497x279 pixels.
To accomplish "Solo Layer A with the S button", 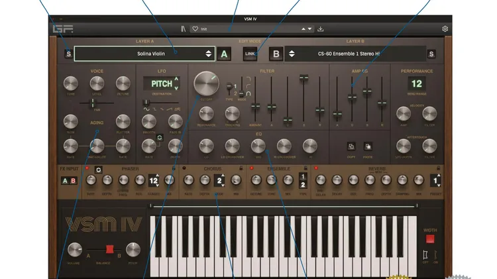I will pyautogui.click(x=68, y=54).
